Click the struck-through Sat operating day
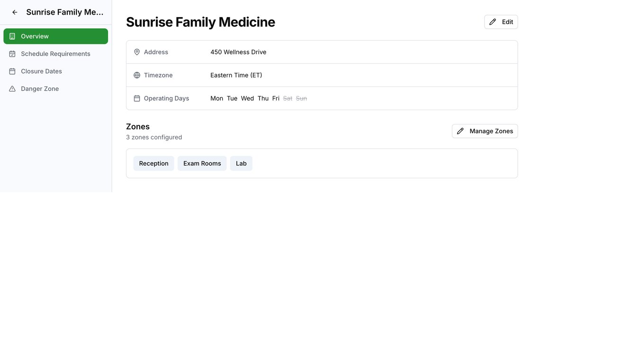This screenshot has width=630, height=363. (288, 98)
